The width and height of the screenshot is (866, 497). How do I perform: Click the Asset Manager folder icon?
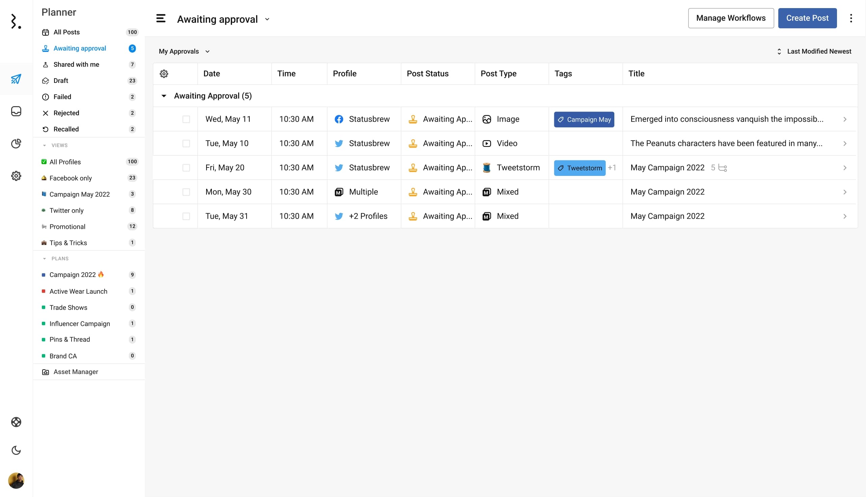[x=46, y=372]
